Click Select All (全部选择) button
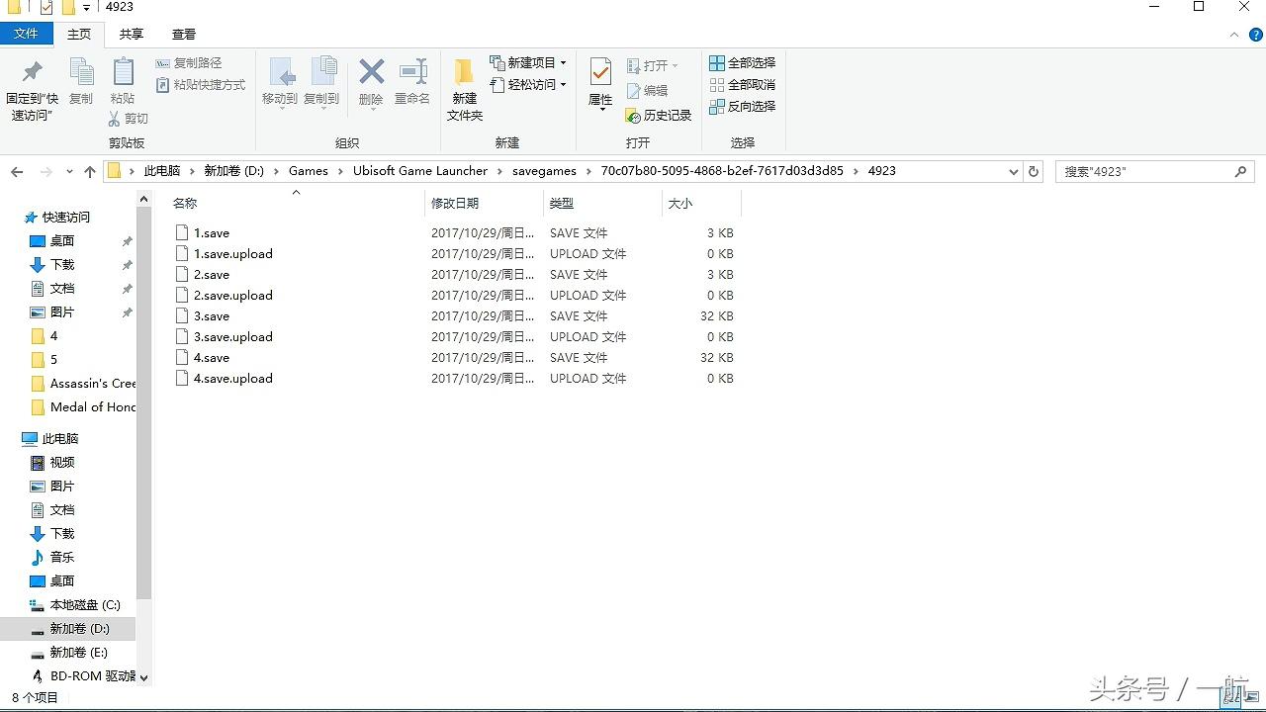This screenshot has height=712, width=1266. point(743,63)
